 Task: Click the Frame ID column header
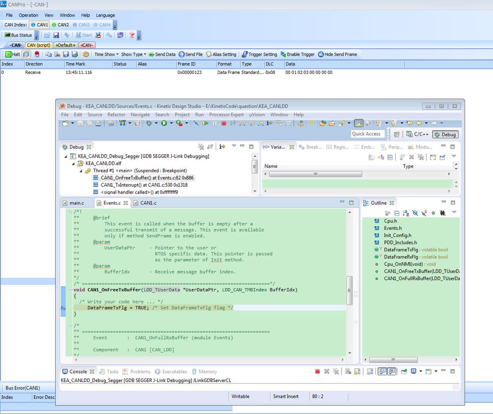click(196, 64)
